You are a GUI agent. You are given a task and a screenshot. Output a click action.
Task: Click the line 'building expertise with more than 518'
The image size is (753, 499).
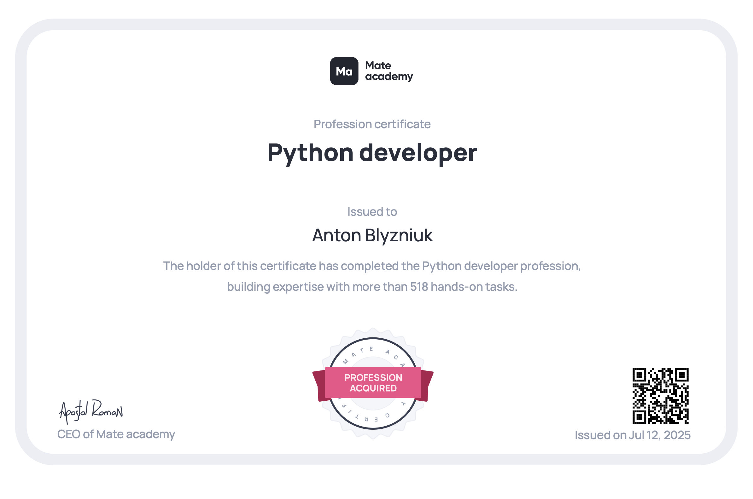coord(372,287)
